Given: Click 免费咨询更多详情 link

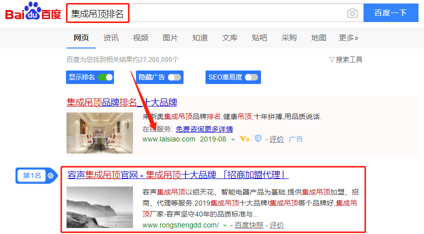Looking at the screenshot, I should point(204,129).
